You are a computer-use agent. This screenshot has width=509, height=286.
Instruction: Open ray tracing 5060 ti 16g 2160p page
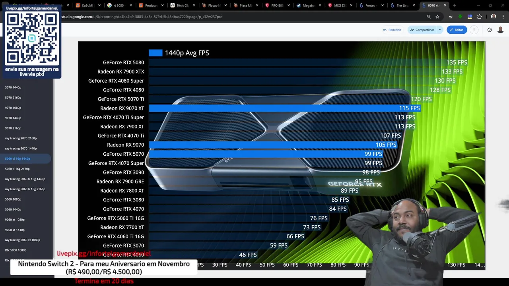pos(25,189)
